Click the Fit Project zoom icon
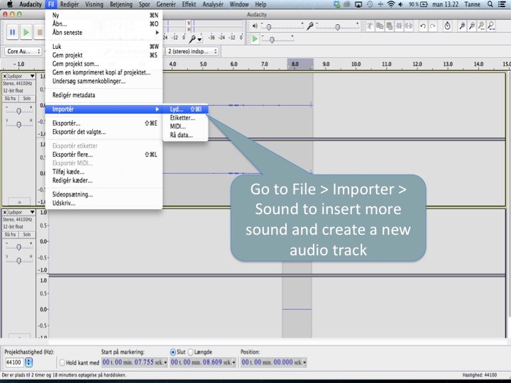The height and width of the screenshot is (383, 511). click(491, 26)
